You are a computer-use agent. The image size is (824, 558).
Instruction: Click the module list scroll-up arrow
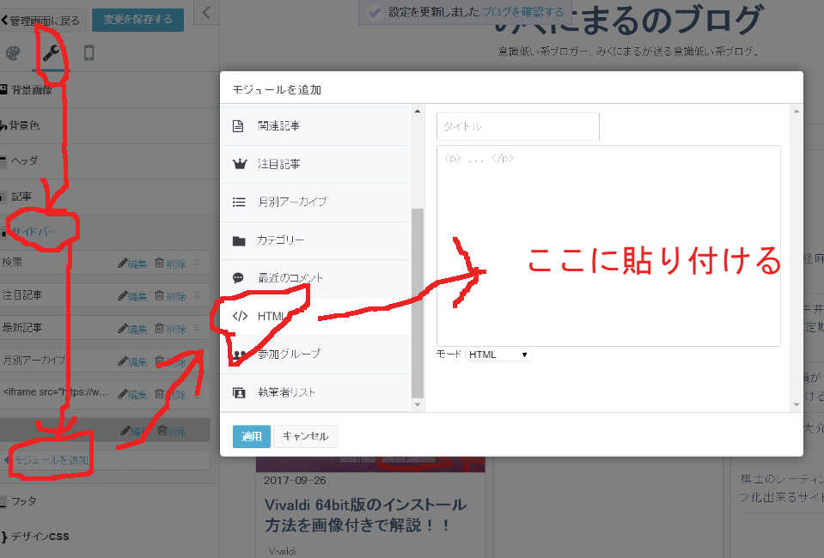(418, 112)
